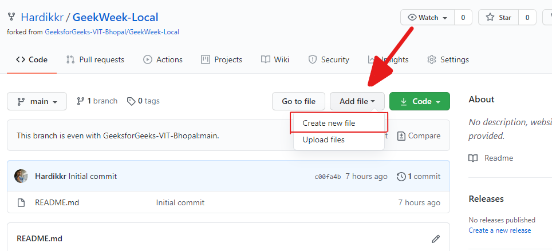Open the Readme link in About
Screen dimensions: 552x251
point(491,158)
